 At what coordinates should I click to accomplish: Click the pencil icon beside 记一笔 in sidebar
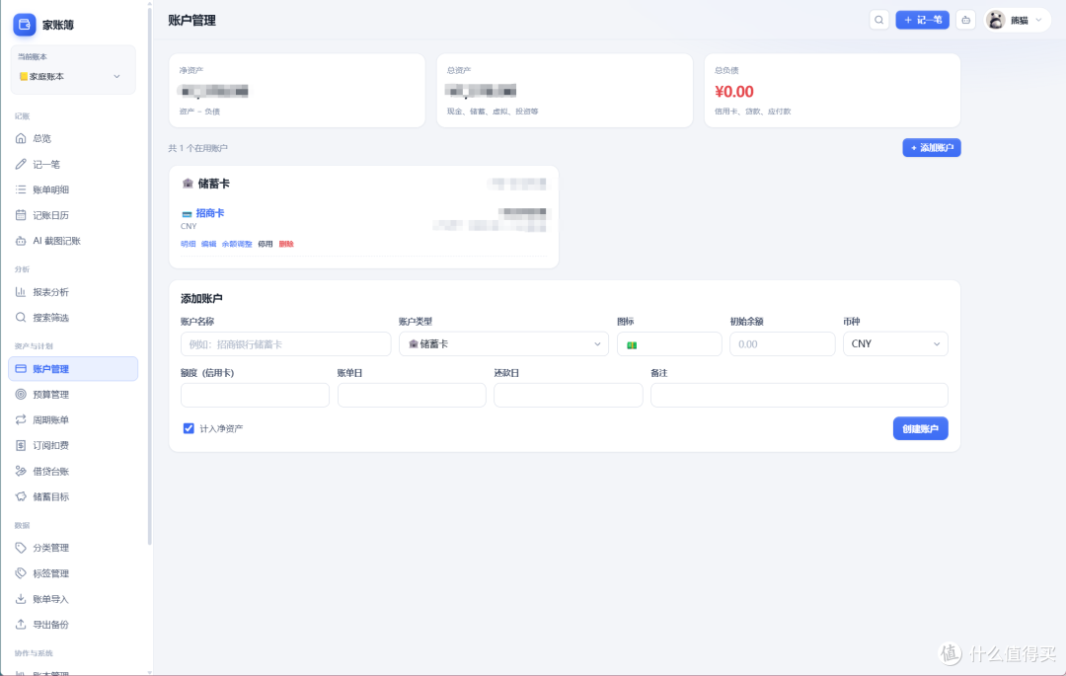[21, 165]
